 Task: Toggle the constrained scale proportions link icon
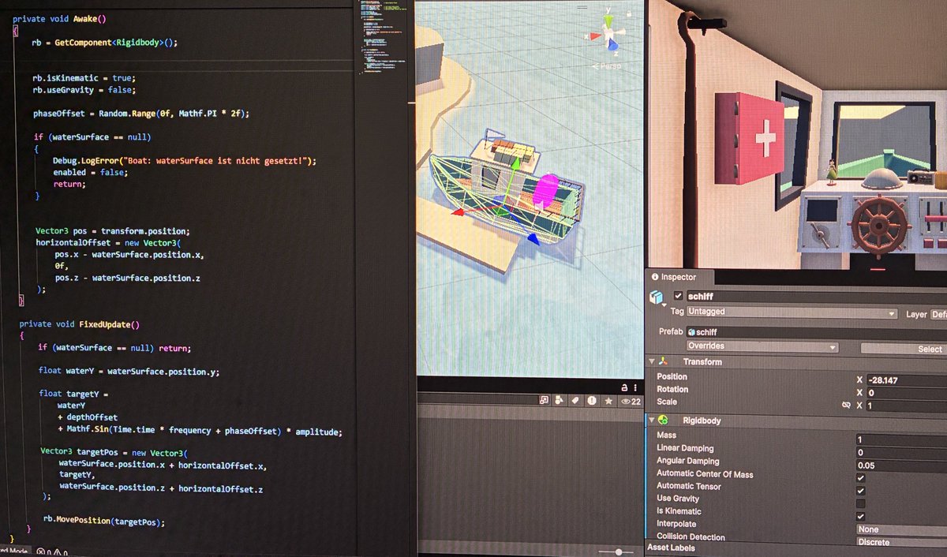846,406
